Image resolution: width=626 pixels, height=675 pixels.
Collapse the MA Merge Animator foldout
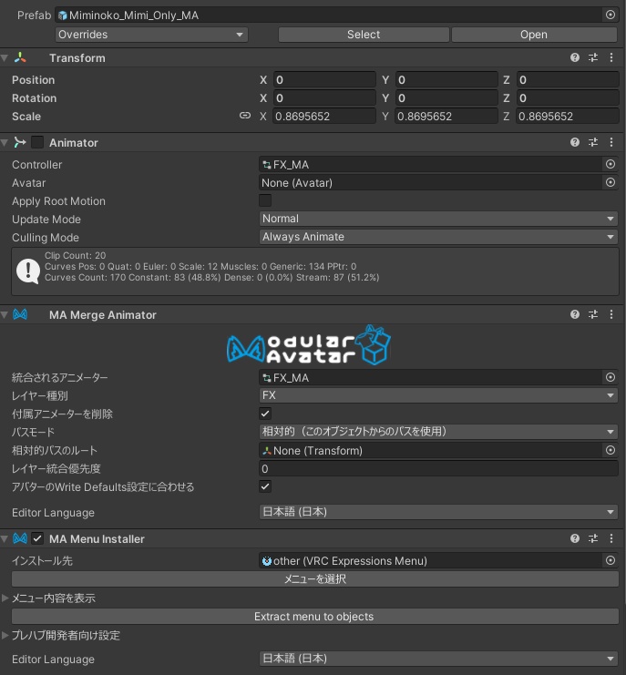(x=5, y=314)
